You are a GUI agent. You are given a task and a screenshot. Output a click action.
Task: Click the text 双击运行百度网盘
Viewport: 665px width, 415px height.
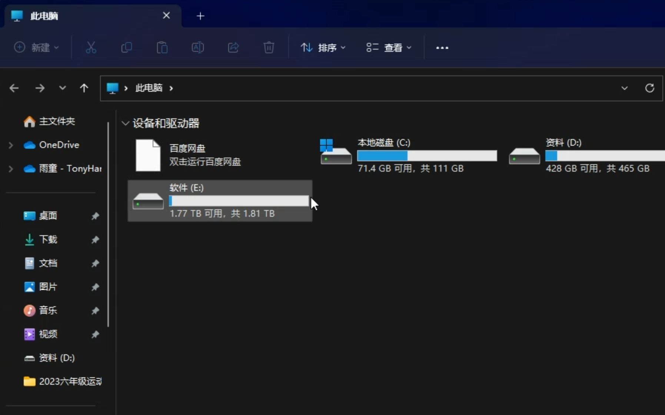(x=205, y=162)
